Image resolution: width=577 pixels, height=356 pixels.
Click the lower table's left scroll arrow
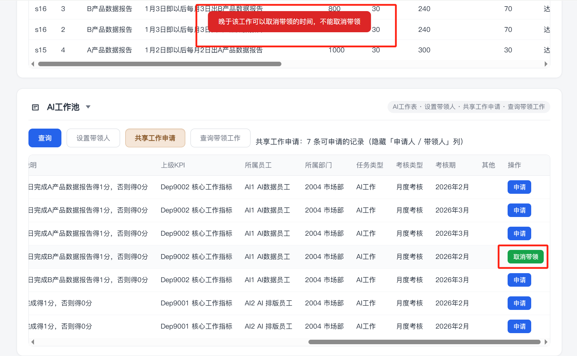tap(33, 342)
